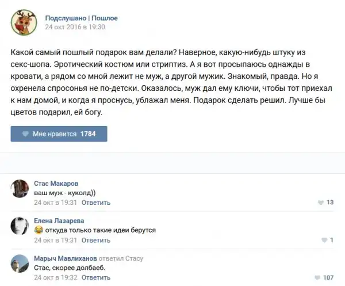The image size is (345, 286).
Task: Visit Стас Макаров's profile name link
Action: [56, 184]
